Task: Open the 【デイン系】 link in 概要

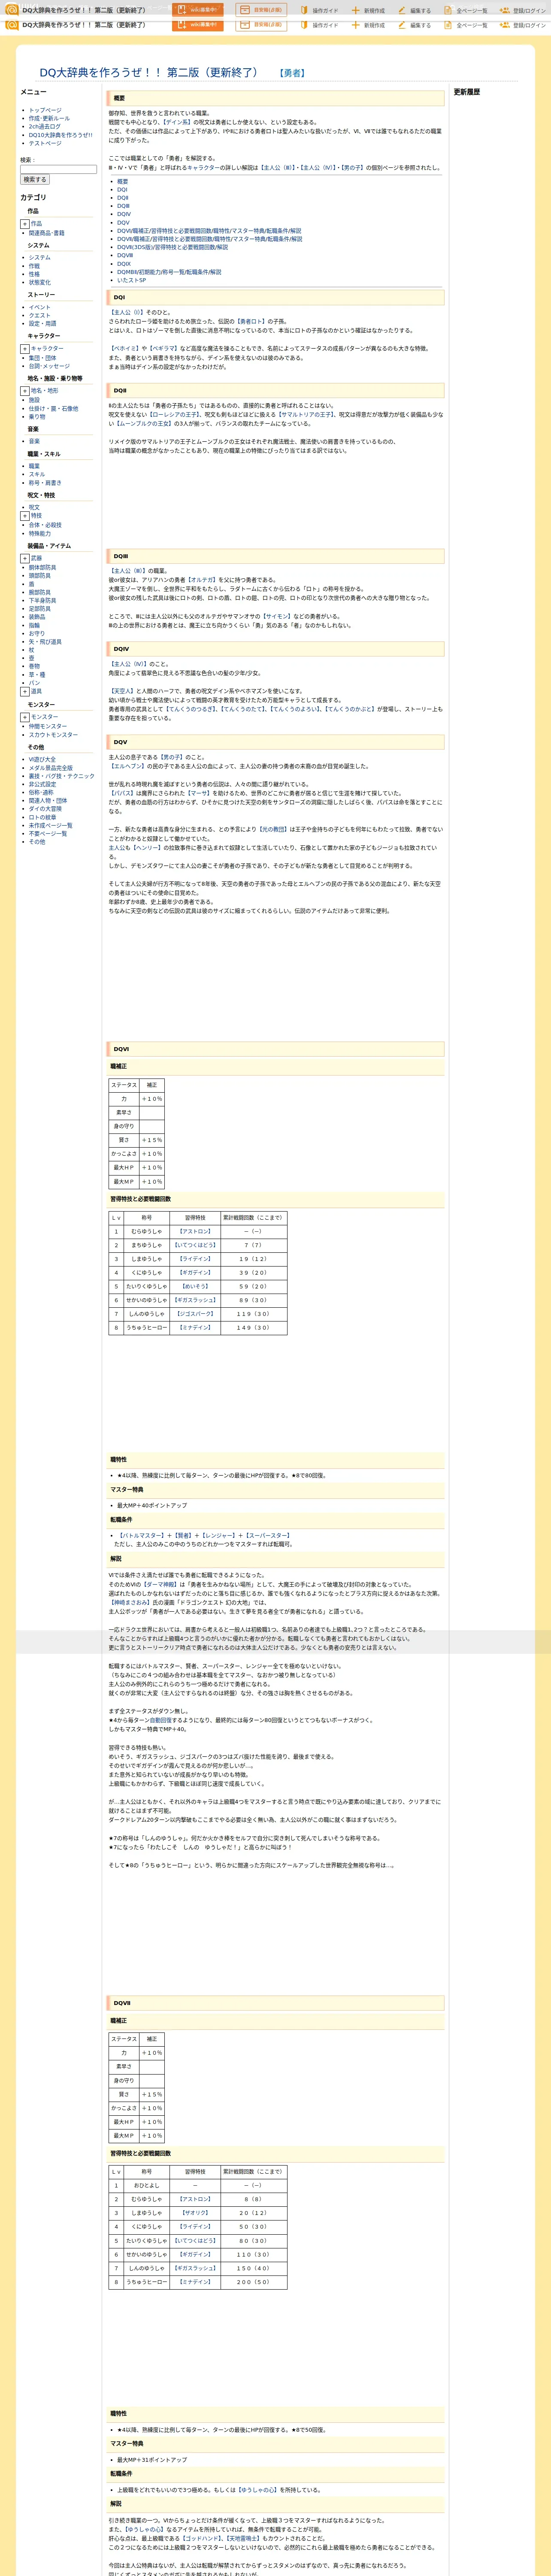Action: 177,122
